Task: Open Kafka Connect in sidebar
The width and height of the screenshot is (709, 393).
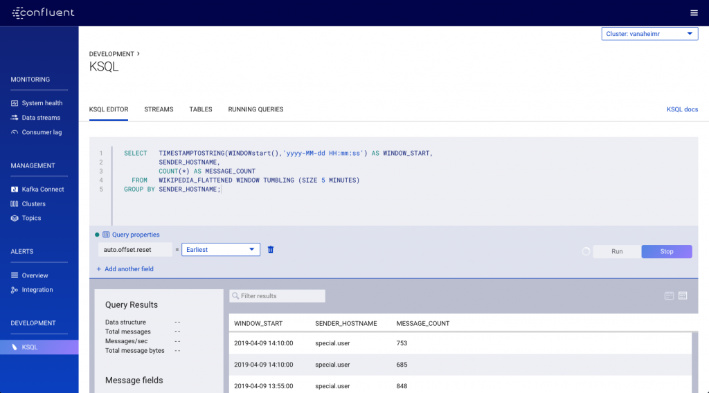Action: click(x=43, y=190)
